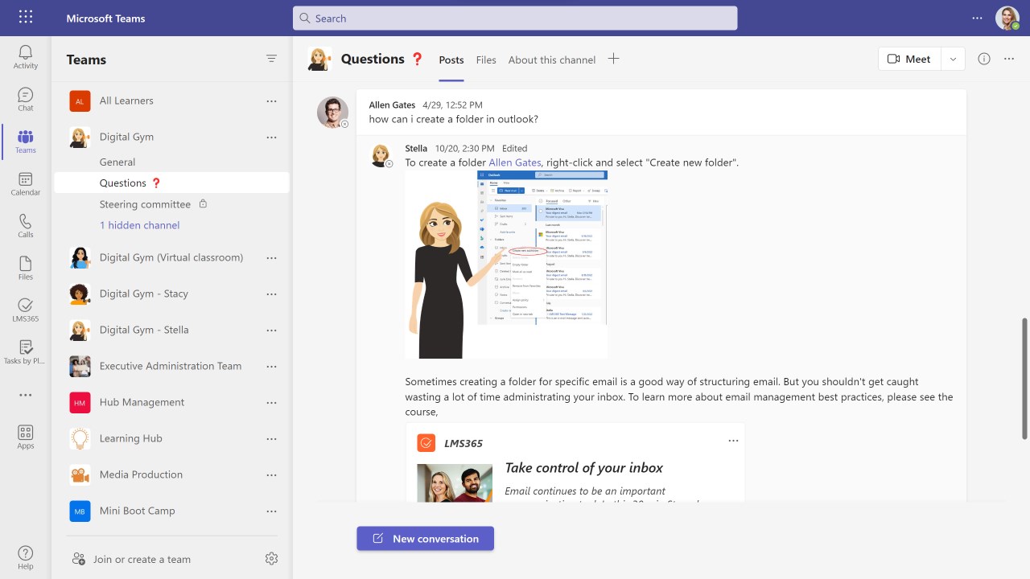This screenshot has width=1030, height=579.
Task: Switch to the Posts tab
Action: (451, 60)
